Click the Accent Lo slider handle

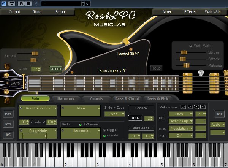point(33,60)
